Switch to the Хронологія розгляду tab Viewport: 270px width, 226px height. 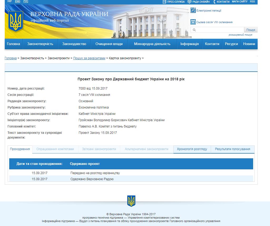coord(191,149)
